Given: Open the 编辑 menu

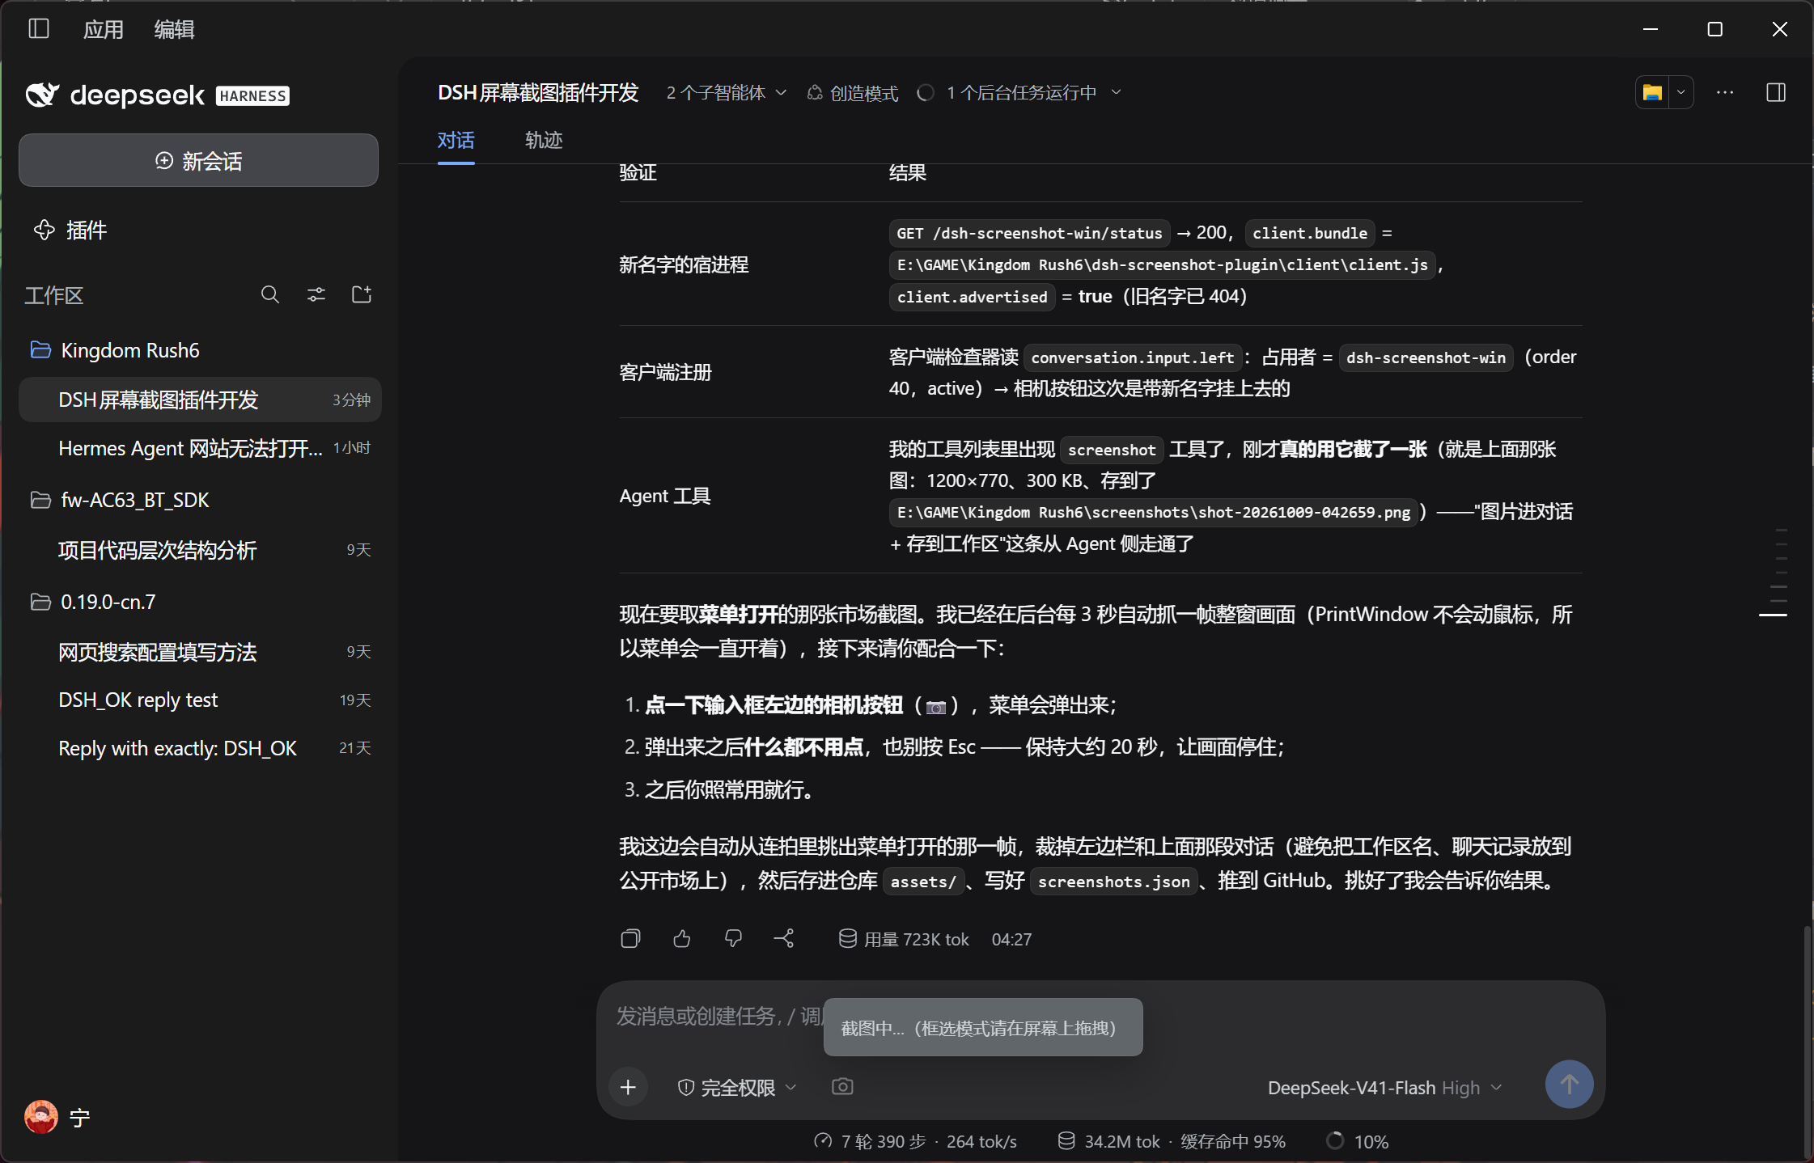Looking at the screenshot, I should click(x=174, y=30).
